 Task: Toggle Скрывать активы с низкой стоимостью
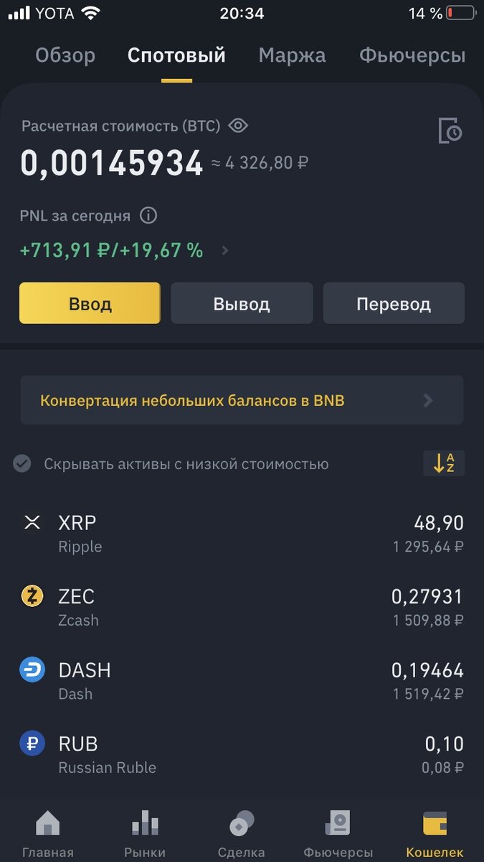21,463
